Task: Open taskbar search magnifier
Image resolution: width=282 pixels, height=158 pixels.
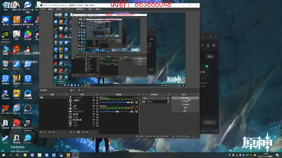Action: (11, 155)
